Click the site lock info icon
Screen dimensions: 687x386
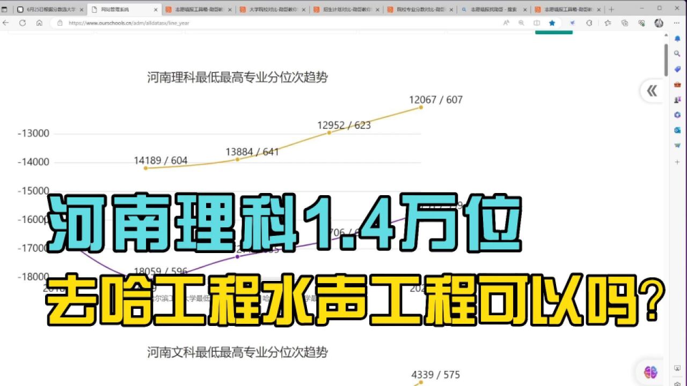(x=60, y=23)
